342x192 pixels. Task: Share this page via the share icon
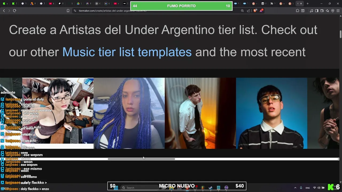248,11
